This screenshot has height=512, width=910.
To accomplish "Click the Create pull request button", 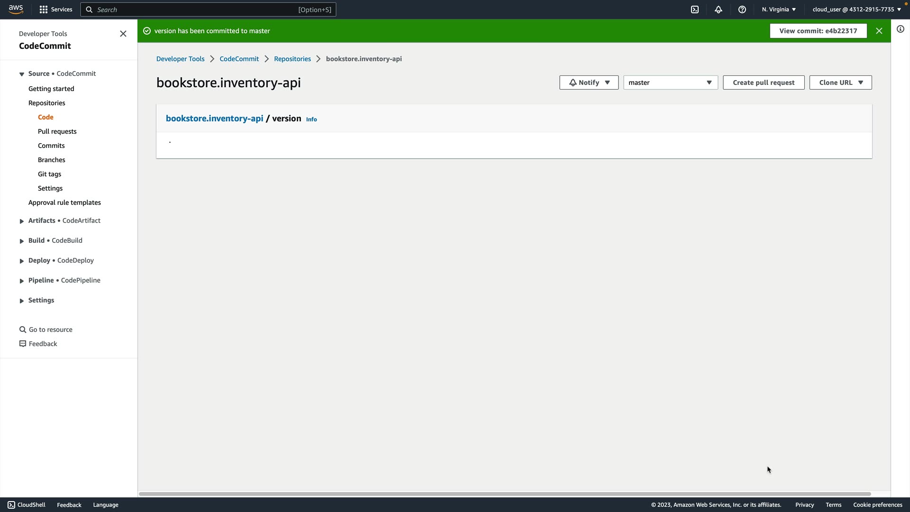I will 764,82.
